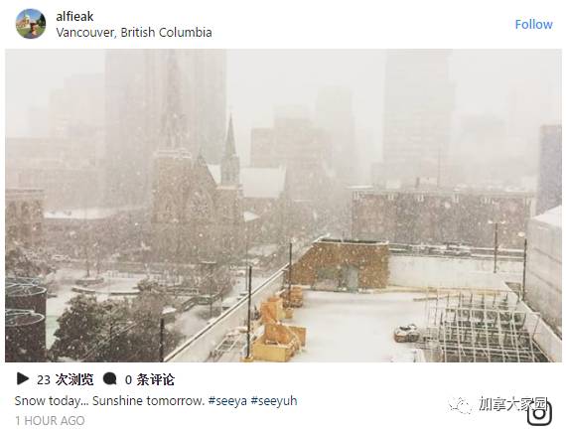Open the #seeyuh hashtag
This screenshot has height=430, width=566.
(274, 401)
